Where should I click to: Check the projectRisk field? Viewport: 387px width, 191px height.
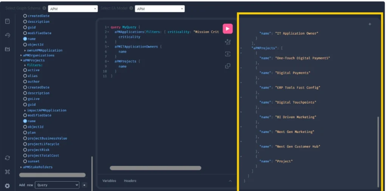[x=25, y=150]
